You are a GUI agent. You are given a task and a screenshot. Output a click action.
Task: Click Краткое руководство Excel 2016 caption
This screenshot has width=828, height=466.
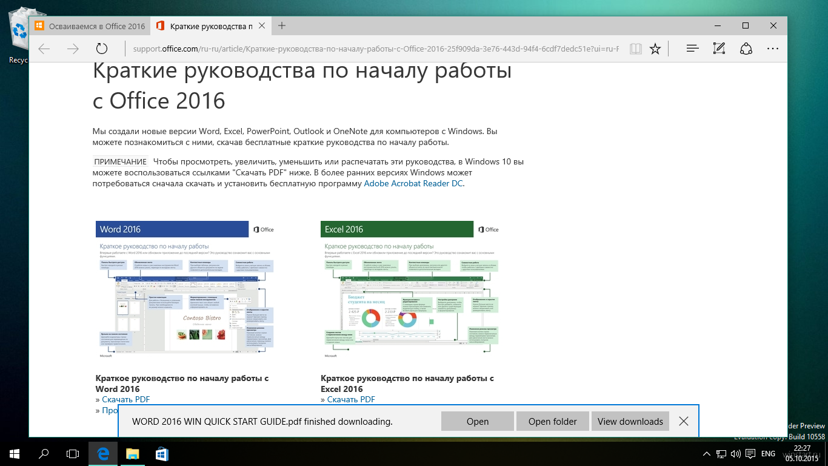tap(407, 383)
